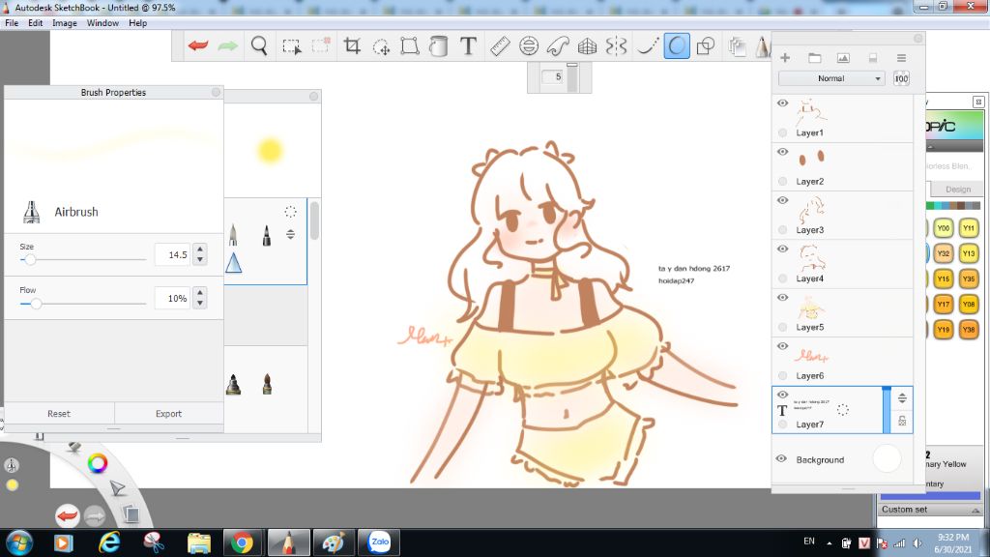Pick the Y11 Copic color swatch
Image resolution: width=990 pixels, height=557 pixels.
pos(969,228)
